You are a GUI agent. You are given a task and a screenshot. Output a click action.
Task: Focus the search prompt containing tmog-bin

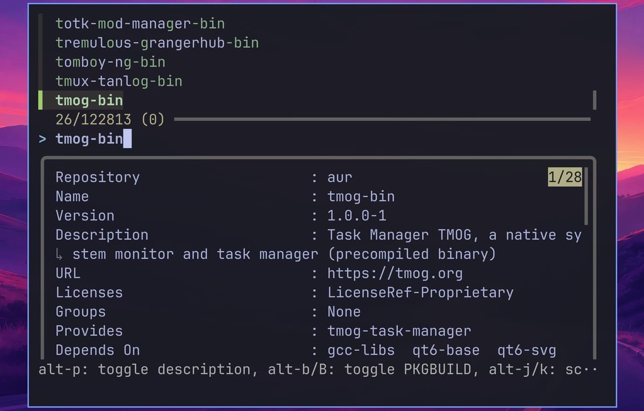[x=89, y=139]
